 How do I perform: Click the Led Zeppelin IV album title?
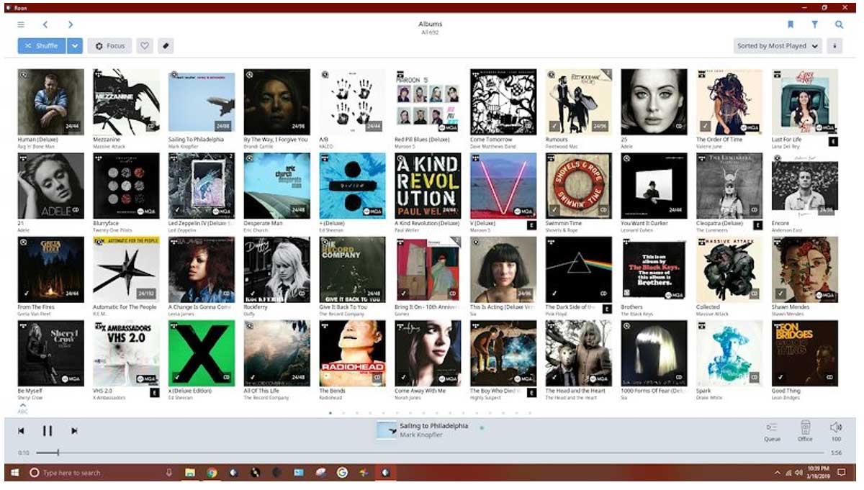201,224
